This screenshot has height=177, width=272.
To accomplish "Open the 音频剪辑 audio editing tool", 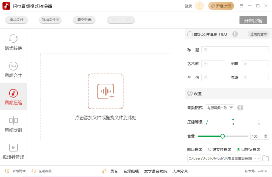I will pos(131,171).
